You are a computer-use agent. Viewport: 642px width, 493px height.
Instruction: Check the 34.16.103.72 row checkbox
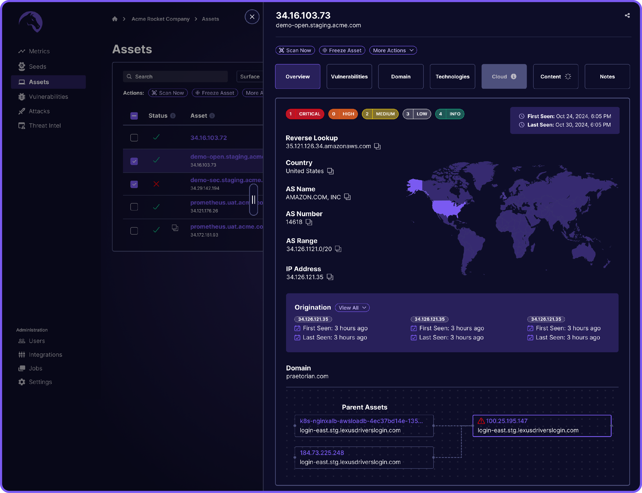pos(134,138)
